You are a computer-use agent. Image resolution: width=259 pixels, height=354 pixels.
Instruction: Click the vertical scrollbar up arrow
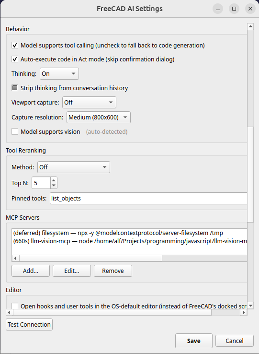click(x=250, y=26)
